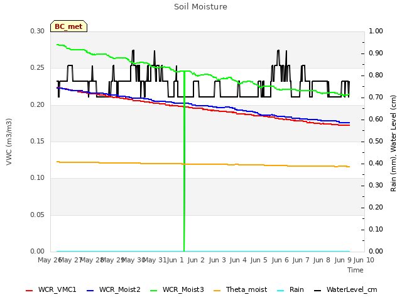Screen dimensions: 402x302
Task: Select the Theta_moist legend entry
Action: (x=240, y=289)
